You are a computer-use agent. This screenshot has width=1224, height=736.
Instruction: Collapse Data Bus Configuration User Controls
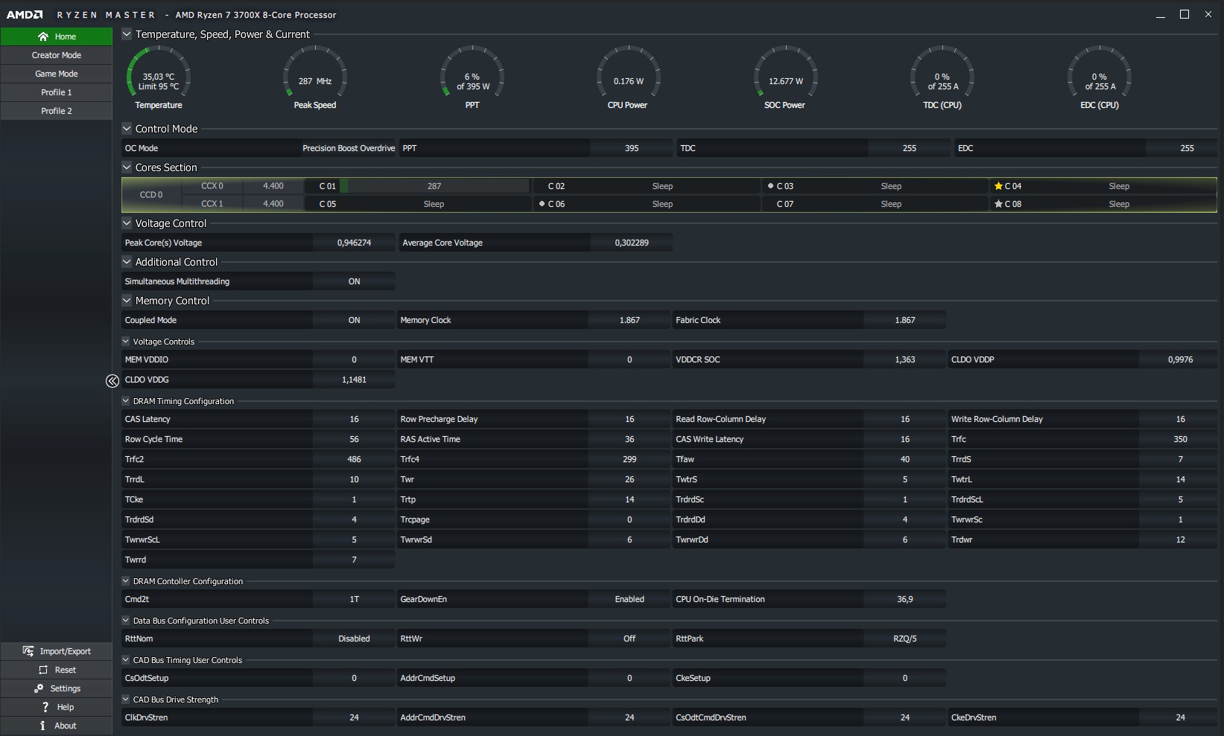(x=126, y=621)
